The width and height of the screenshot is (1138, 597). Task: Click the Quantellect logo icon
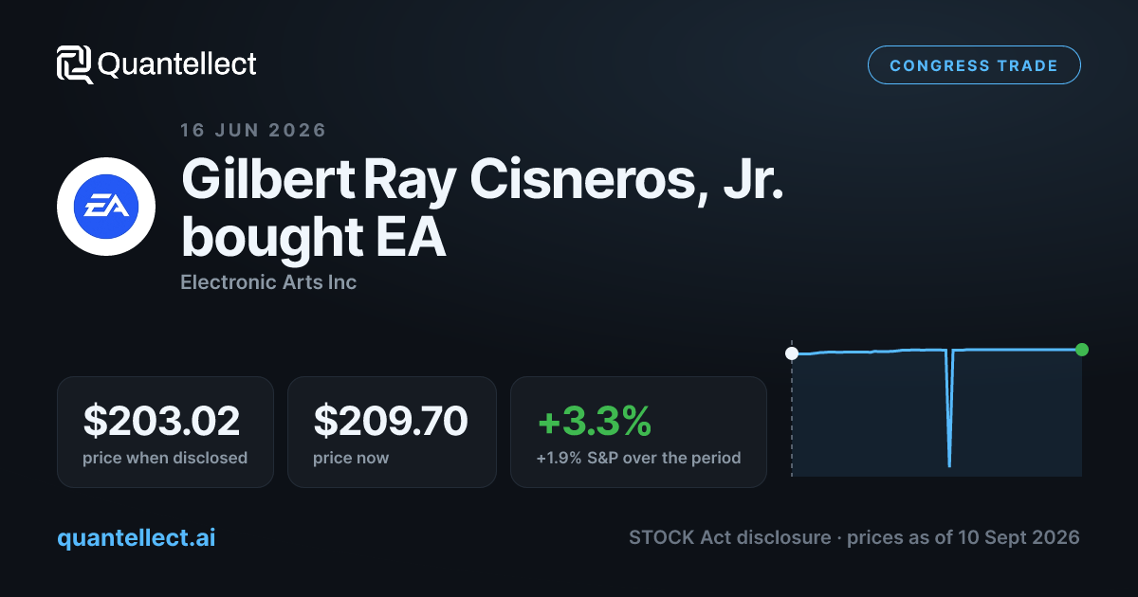(x=75, y=64)
